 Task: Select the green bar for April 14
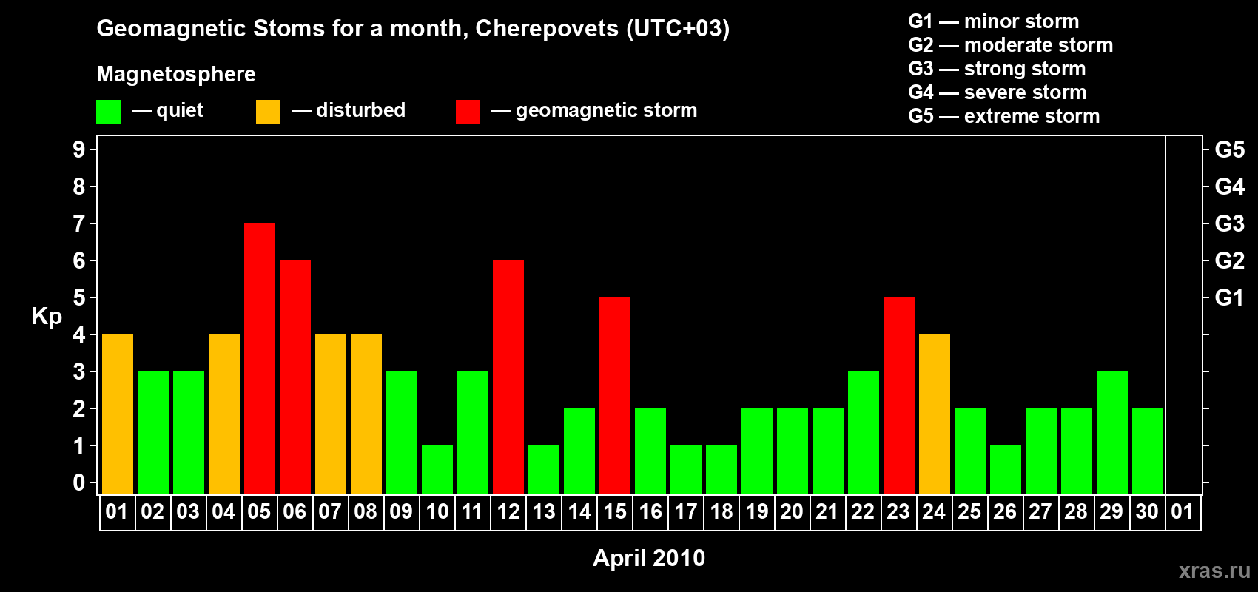pos(579,451)
